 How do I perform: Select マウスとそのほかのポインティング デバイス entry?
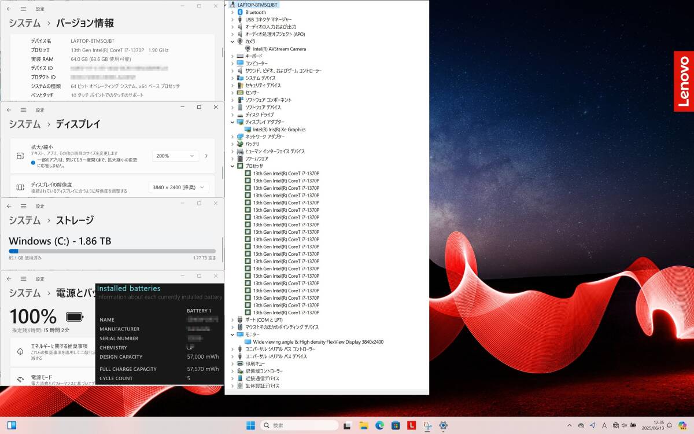tap(282, 328)
